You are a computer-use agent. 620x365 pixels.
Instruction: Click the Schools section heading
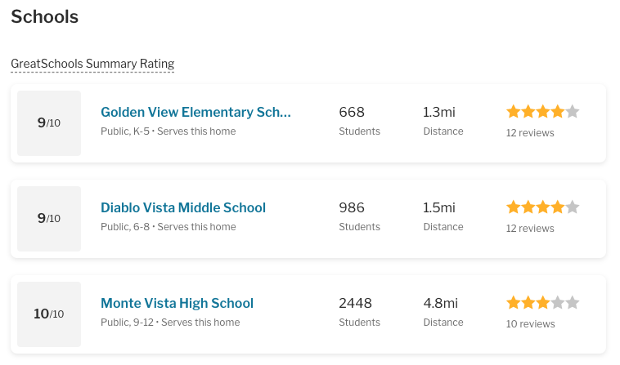45,17
